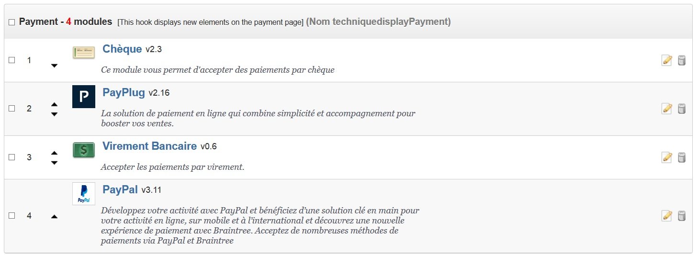Move Chèque down with the down arrow
The width and height of the screenshot is (699, 255).
point(54,66)
